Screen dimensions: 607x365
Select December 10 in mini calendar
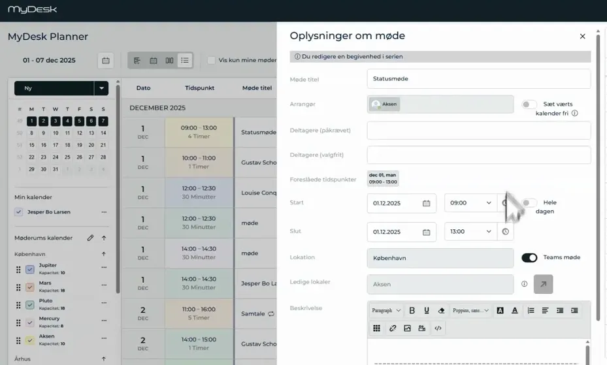click(x=56, y=133)
